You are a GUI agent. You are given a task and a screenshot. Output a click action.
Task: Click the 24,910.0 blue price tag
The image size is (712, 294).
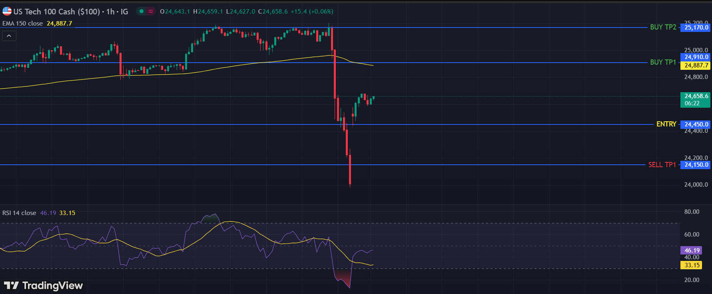pyautogui.click(x=696, y=57)
